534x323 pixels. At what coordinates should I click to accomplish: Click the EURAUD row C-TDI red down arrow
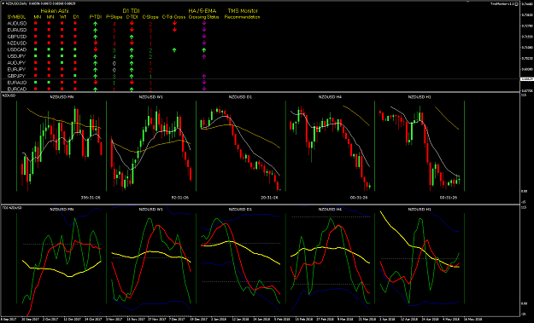[x=132, y=83]
